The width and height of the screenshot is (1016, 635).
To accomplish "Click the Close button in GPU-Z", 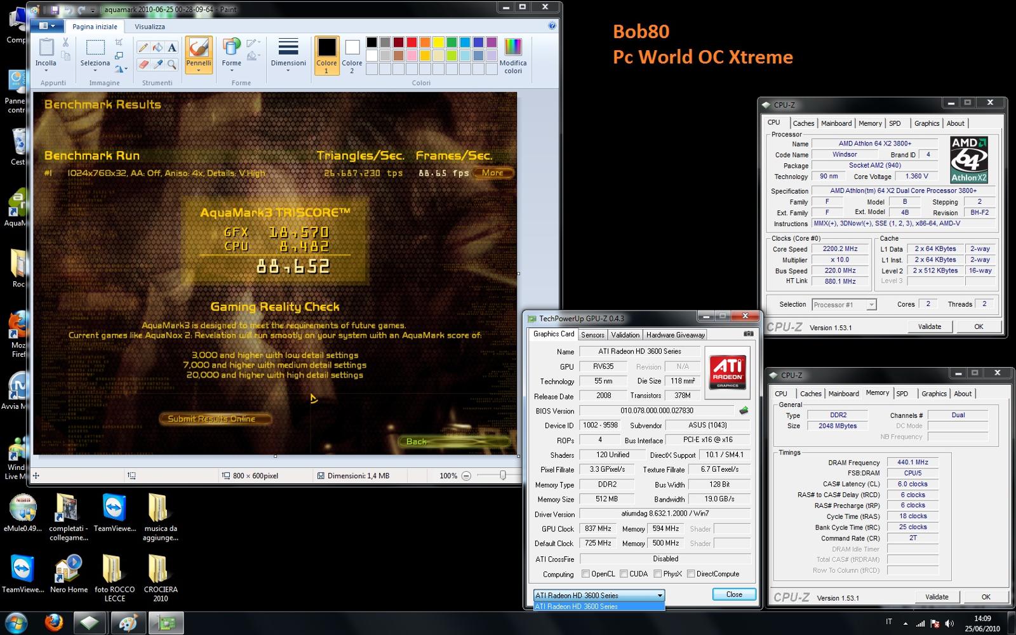I will 734,594.
